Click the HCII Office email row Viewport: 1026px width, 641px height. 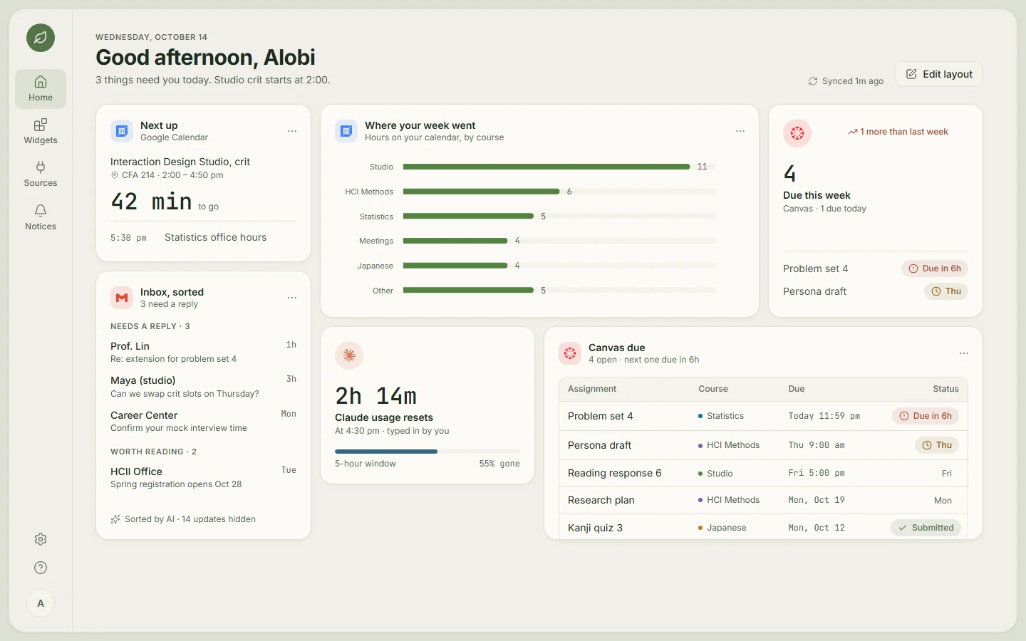click(203, 477)
